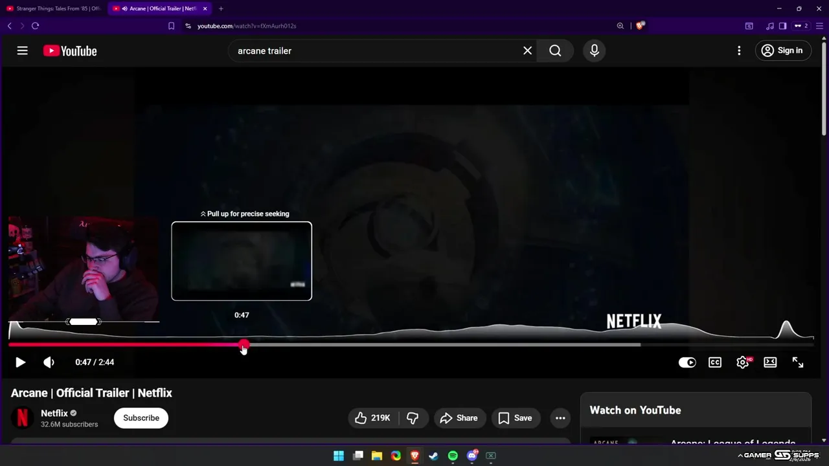Viewport: 829px width, 466px height.
Task: Open the Windows Start menu
Action: (x=339, y=456)
